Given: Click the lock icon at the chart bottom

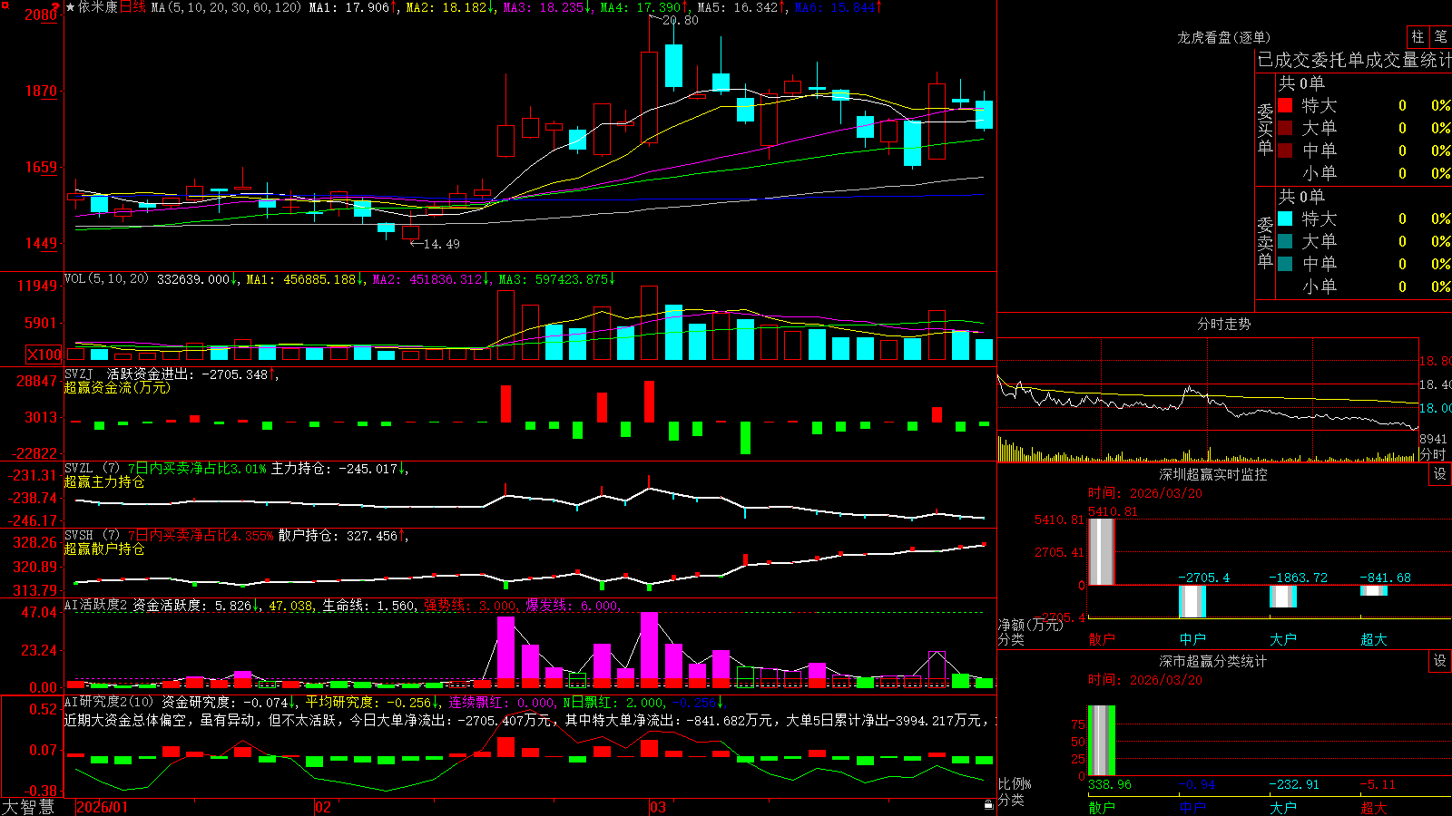Looking at the screenshot, I should tap(988, 805).
